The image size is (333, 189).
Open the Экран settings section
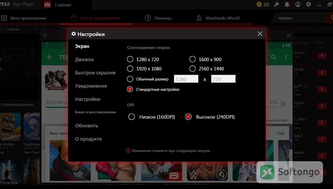click(82, 46)
